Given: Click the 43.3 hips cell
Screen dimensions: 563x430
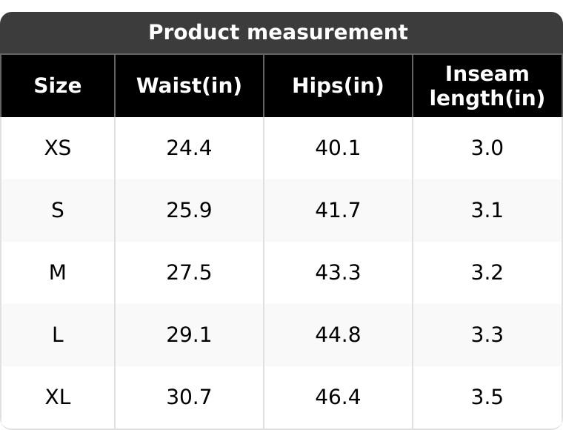Looking at the screenshot, I should pyautogui.click(x=338, y=273).
